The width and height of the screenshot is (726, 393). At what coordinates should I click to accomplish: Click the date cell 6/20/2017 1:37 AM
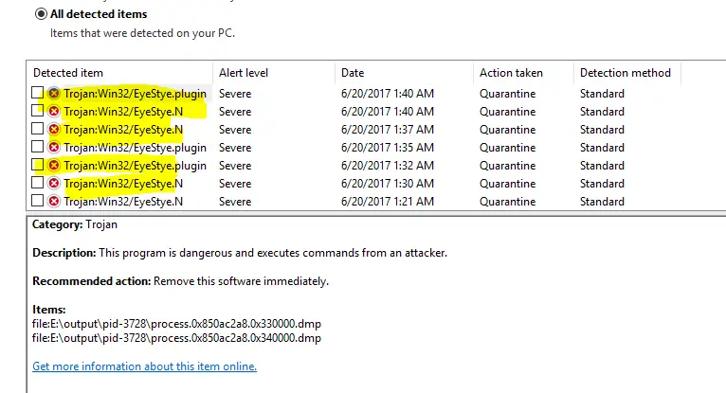[x=388, y=130]
